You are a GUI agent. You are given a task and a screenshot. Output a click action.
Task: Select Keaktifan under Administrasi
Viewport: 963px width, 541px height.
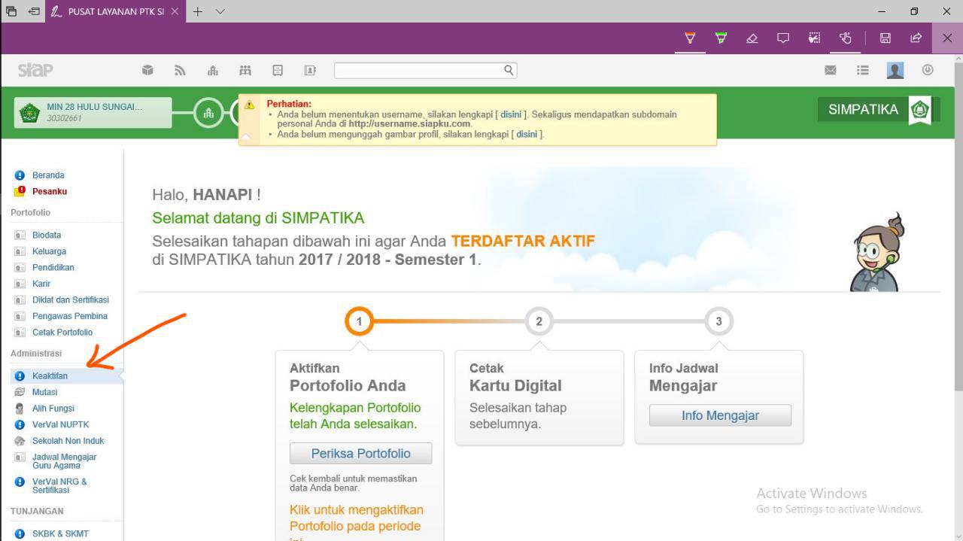tap(50, 375)
